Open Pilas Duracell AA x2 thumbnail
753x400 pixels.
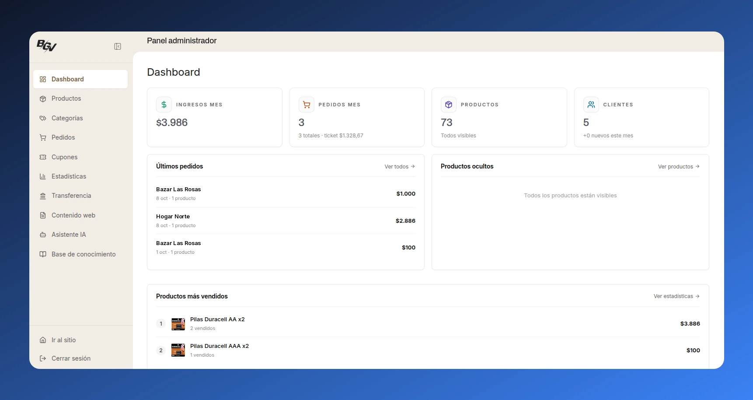[178, 324]
